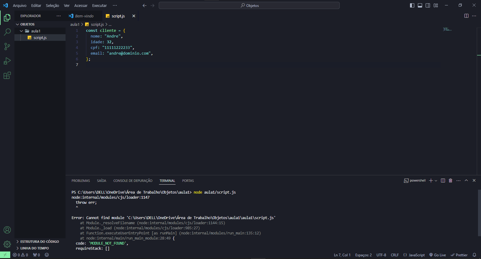481x259 pixels.
Task: Open the feedback smiley in status bar
Action: [47, 255]
